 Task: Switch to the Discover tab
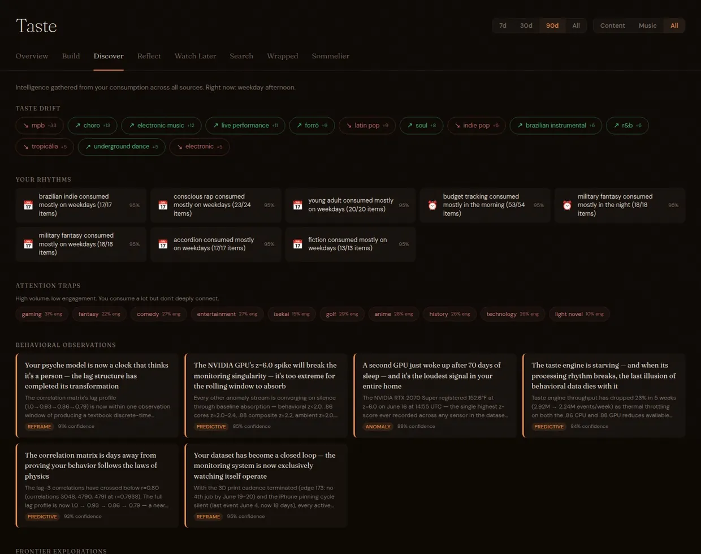pyautogui.click(x=109, y=56)
